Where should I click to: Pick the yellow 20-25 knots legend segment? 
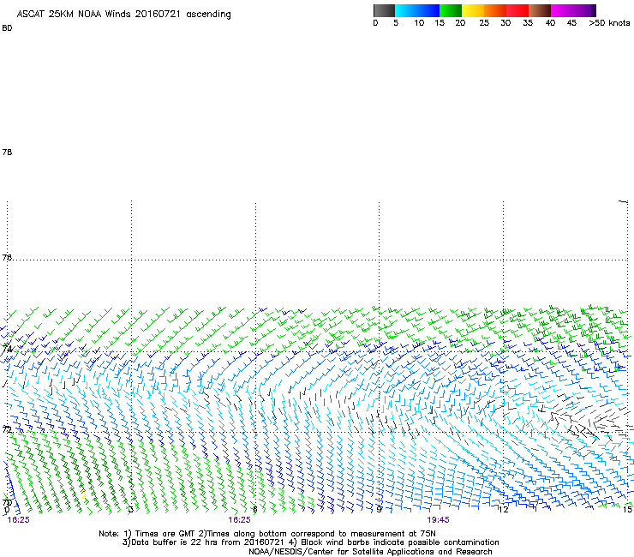click(x=473, y=10)
